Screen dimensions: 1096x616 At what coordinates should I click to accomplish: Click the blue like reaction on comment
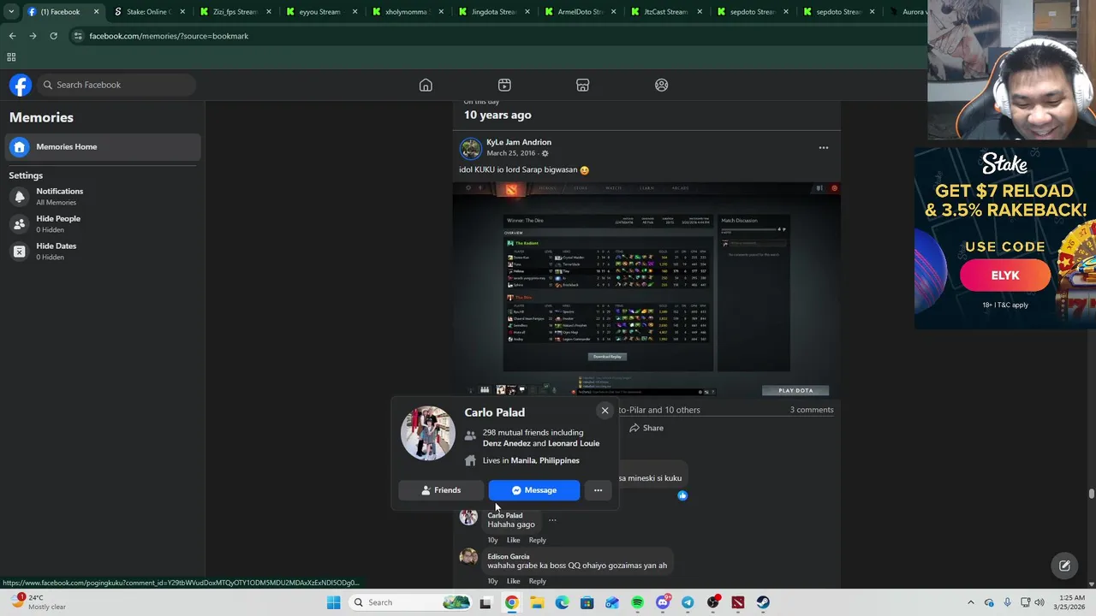click(682, 495)
